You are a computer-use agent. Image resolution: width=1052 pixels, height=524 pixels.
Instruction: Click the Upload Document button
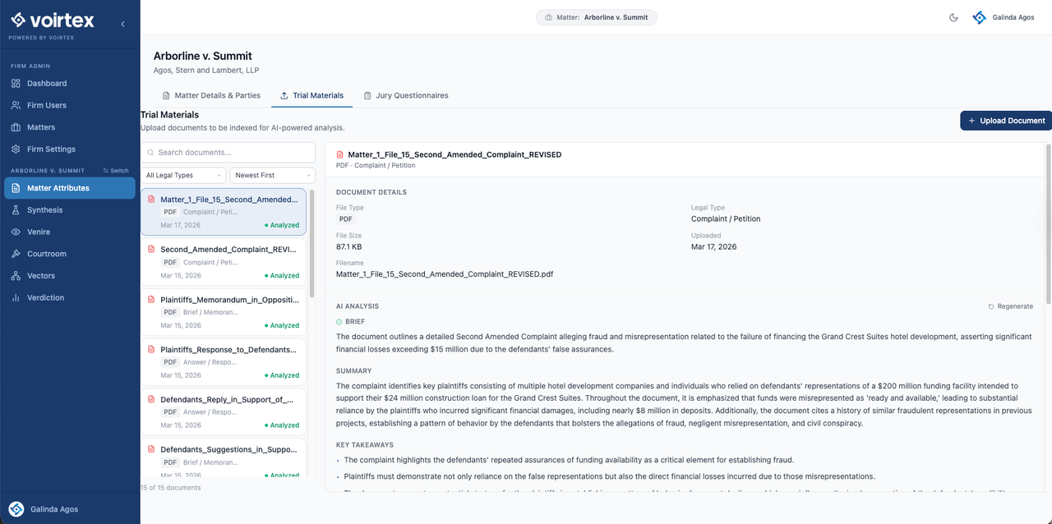tap(1006, 121)
